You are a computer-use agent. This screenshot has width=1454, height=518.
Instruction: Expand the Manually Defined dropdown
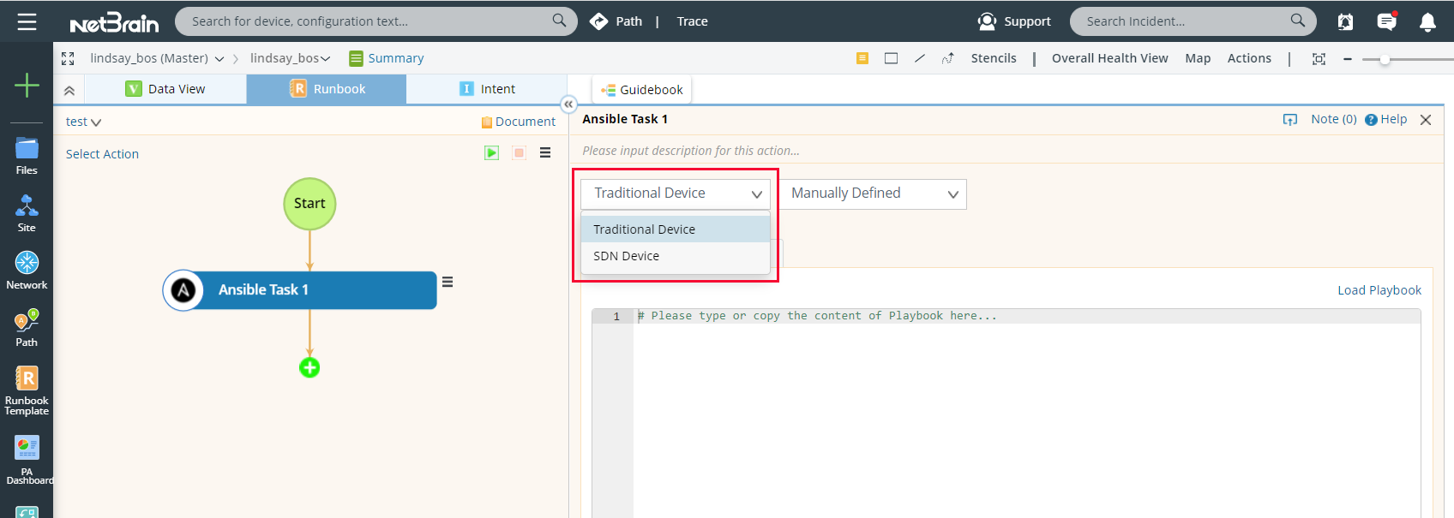click(874, 194)
